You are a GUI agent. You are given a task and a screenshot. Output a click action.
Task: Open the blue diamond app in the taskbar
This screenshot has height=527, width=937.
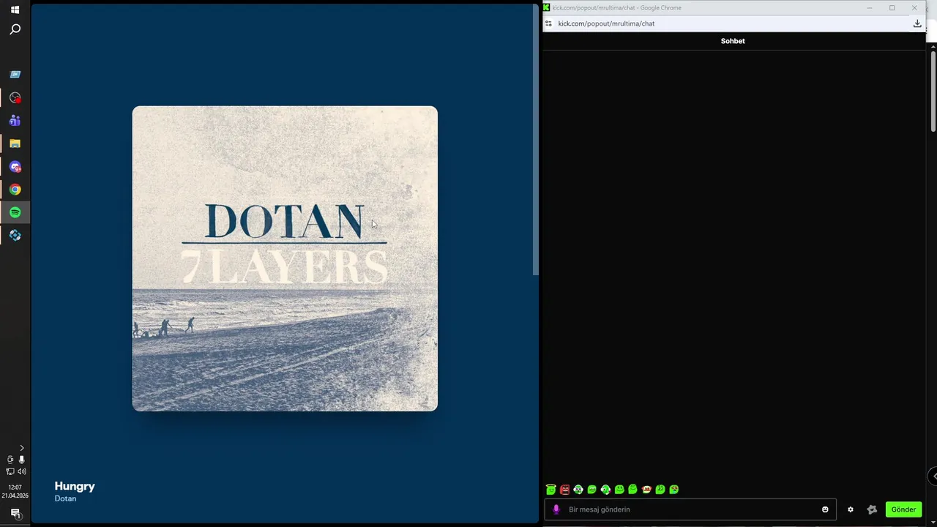[x=15, y=236]
